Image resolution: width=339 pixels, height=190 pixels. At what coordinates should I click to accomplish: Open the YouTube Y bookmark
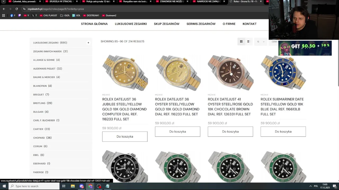(x=26, y=16)
